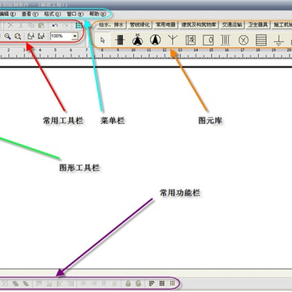This screenshot has height=292, width=292.
Task: Pick the north arrow symbol with top label
Action: 138,40
